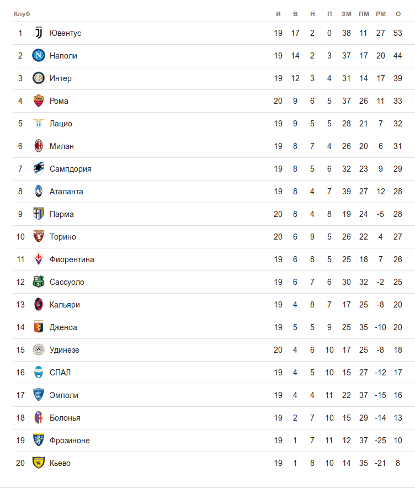The height and width of the screenshot is (488, 415).
Task: Click the Inter club badge
Action: pyautogui.click(x=39, y=78)
